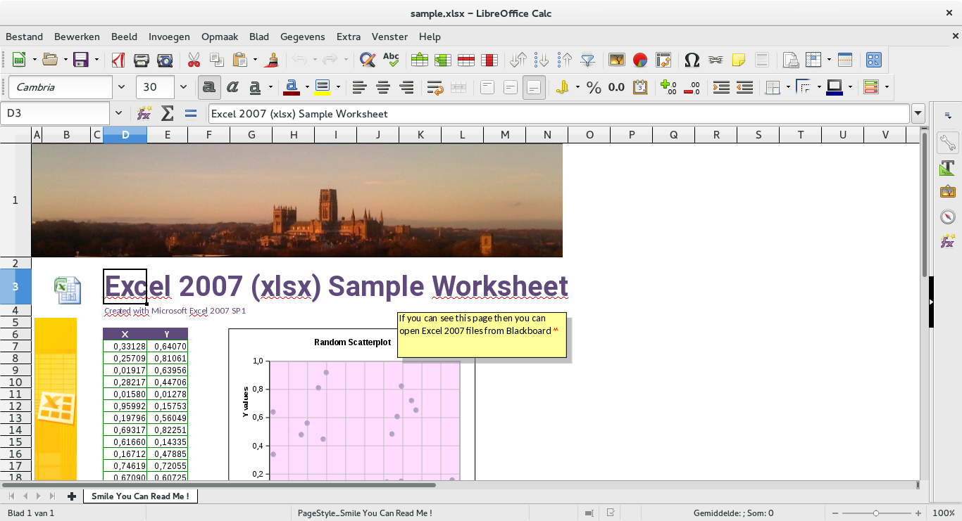Open the Freeze Rows and Columns dropdown

[x=829, y=60]
